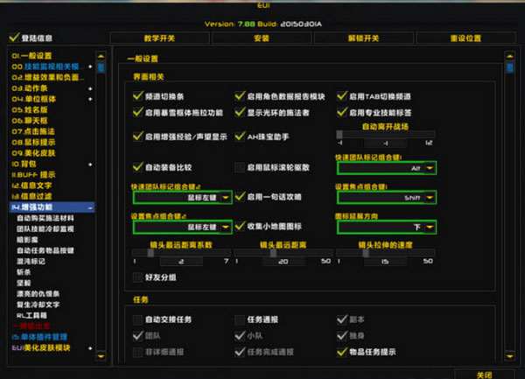Select 团队技能冷却监视 in the sidebar
Screen dimensions: 525x379
click(45, 229)
